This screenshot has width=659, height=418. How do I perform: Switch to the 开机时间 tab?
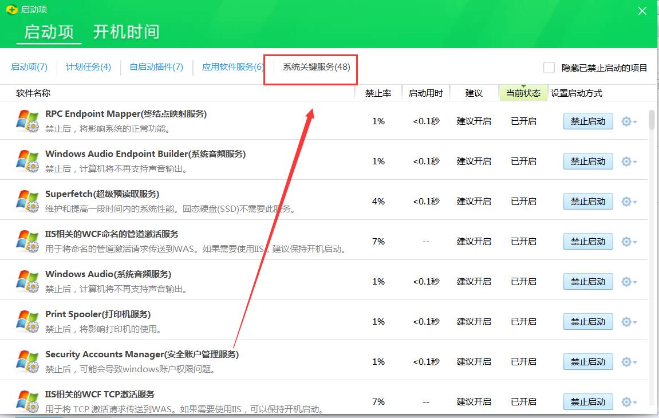[126, 33]
